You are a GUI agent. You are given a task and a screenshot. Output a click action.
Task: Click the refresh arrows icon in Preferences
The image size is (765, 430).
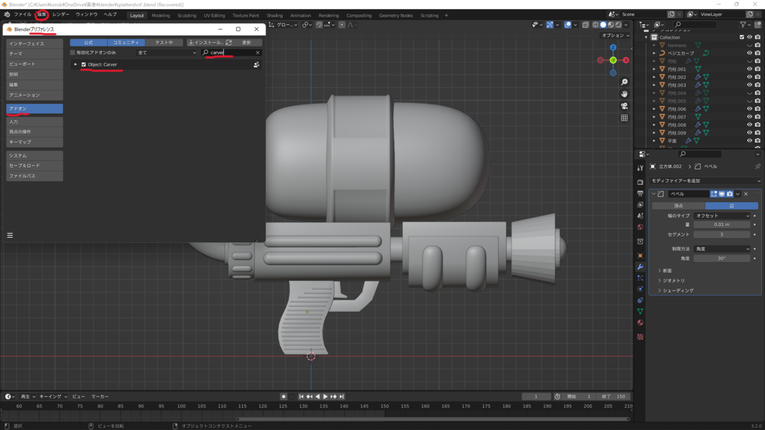tap(228, 43)
